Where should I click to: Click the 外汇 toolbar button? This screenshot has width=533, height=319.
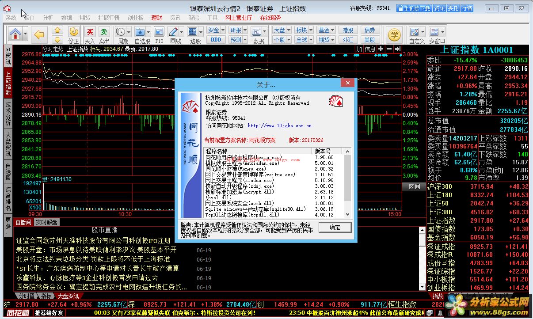click(x=348, y=39)
